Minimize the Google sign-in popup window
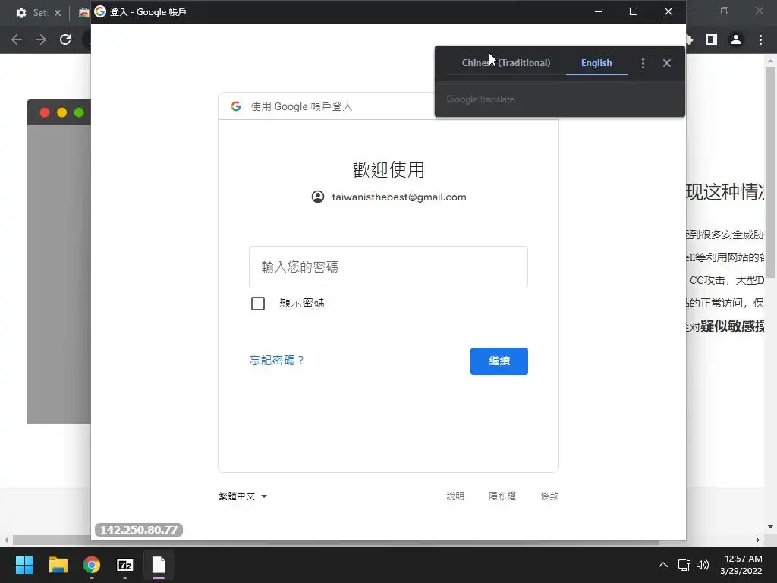 click(599, 11)
